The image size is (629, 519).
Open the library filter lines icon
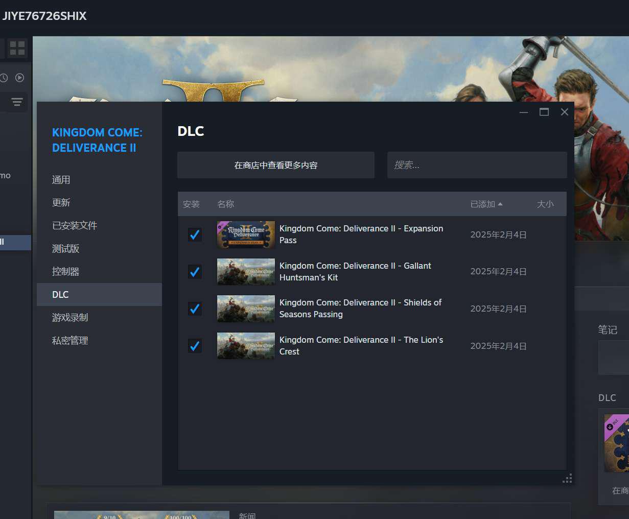[x=17, y=102]
